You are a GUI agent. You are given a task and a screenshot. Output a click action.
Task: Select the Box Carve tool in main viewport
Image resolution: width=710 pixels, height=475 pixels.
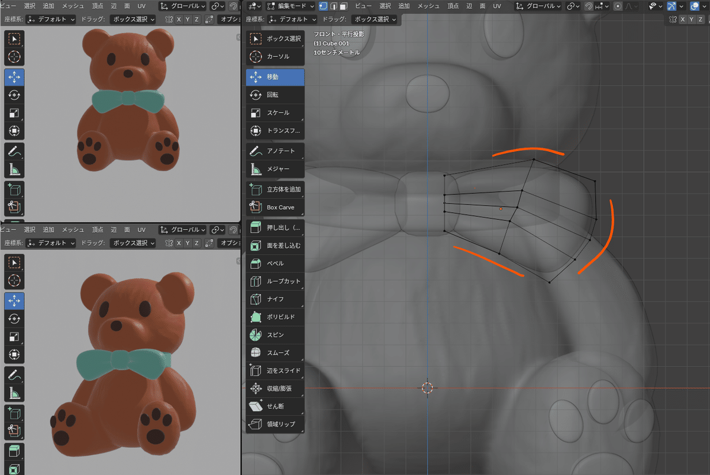(x=275, y=207)
